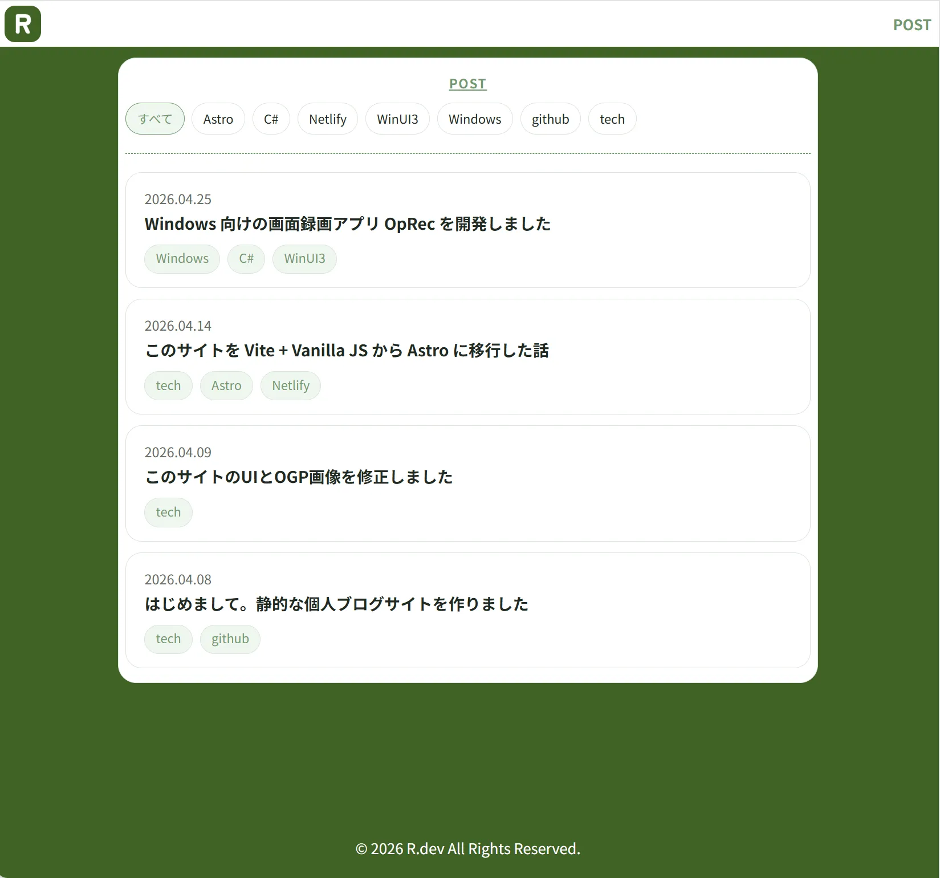Select WinUI3 tag on the OpRec post

(305, 259)
